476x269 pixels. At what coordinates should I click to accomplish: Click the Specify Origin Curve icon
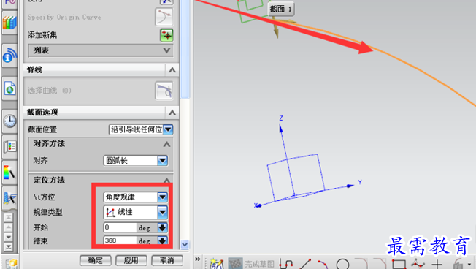click(164, 17)
